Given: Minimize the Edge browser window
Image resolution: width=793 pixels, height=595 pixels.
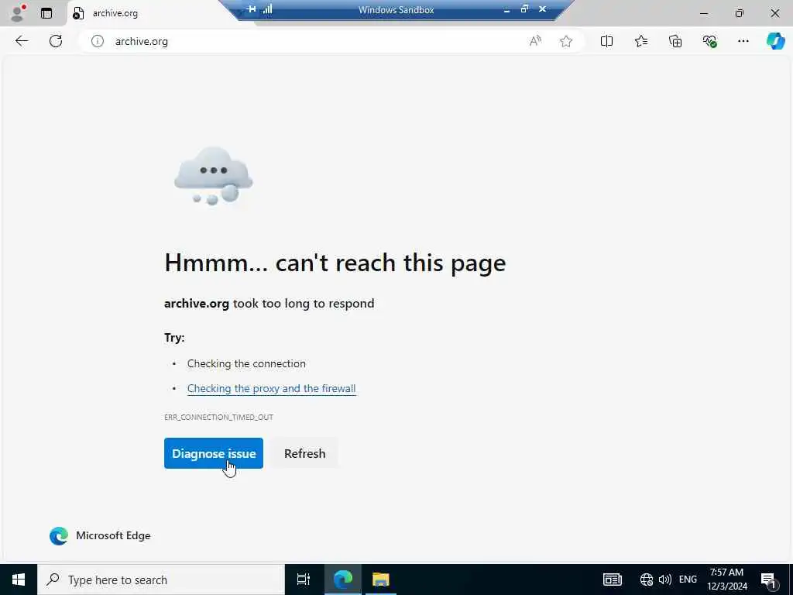Looking at the screenshot, I should (x=704, y=13).
